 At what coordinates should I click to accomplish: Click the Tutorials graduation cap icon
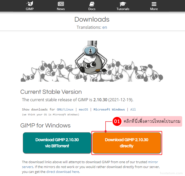pyautogui.click(x=123, y=4)
